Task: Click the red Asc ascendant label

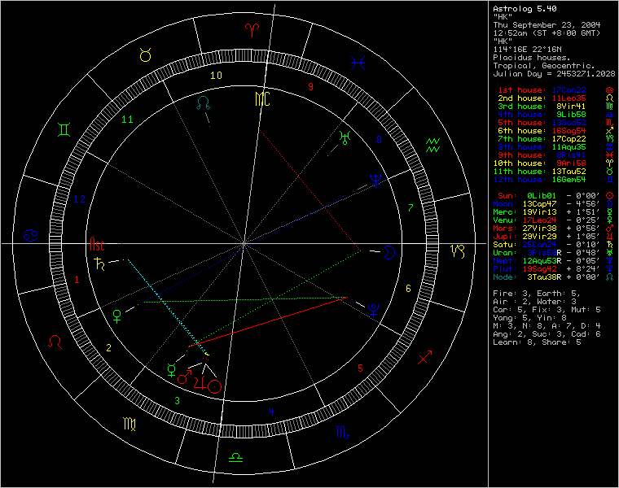Action: pyautogui.click(x=97, y=244)
